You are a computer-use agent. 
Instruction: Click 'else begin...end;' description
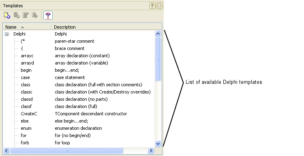[71, 121]
